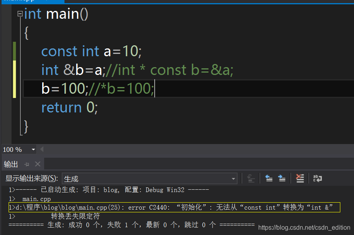
Task: Open the 100 % zoom dropdown
Action: pos(33,150)
